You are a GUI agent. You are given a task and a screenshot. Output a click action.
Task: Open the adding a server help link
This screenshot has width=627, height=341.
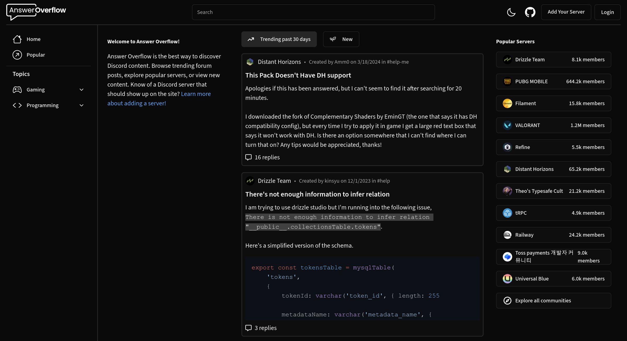pos(137,103)
